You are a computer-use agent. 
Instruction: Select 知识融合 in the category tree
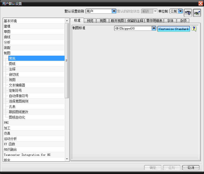[x=34, y=149]
